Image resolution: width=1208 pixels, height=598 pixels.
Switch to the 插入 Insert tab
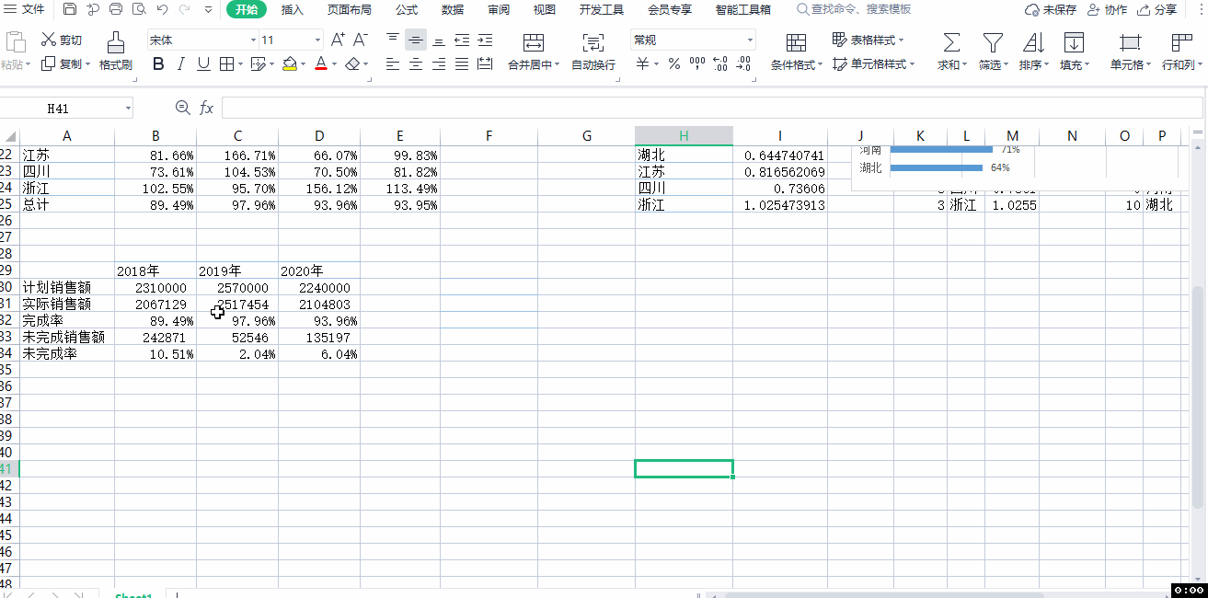[x=293, y=9]
